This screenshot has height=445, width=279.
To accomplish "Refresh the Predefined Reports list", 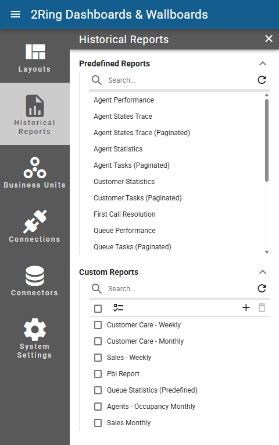I will [262, 80].
